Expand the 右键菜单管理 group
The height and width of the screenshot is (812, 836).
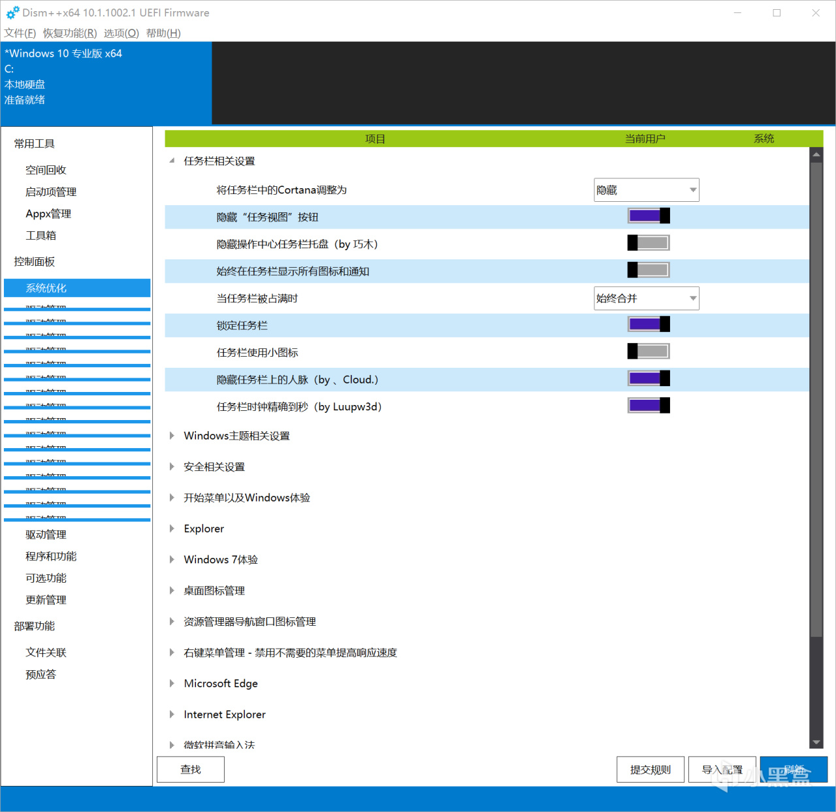172,653
